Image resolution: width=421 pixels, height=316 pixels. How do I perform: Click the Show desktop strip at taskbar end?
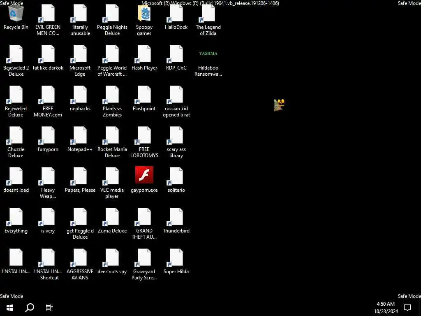(x=419, y=307)
